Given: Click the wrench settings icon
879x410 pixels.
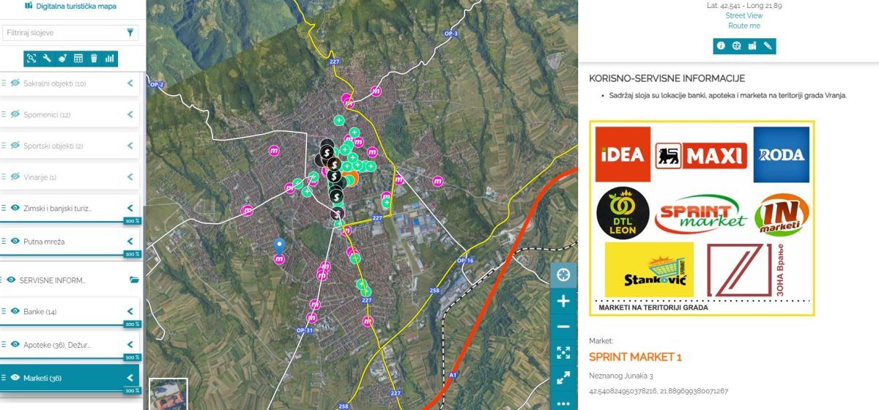Looking at the screenshot, I should [x=47, y=59].
